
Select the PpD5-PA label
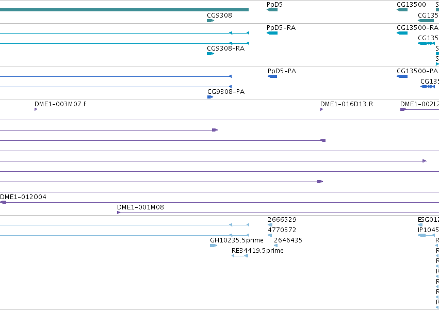click(x=282, y=71)
